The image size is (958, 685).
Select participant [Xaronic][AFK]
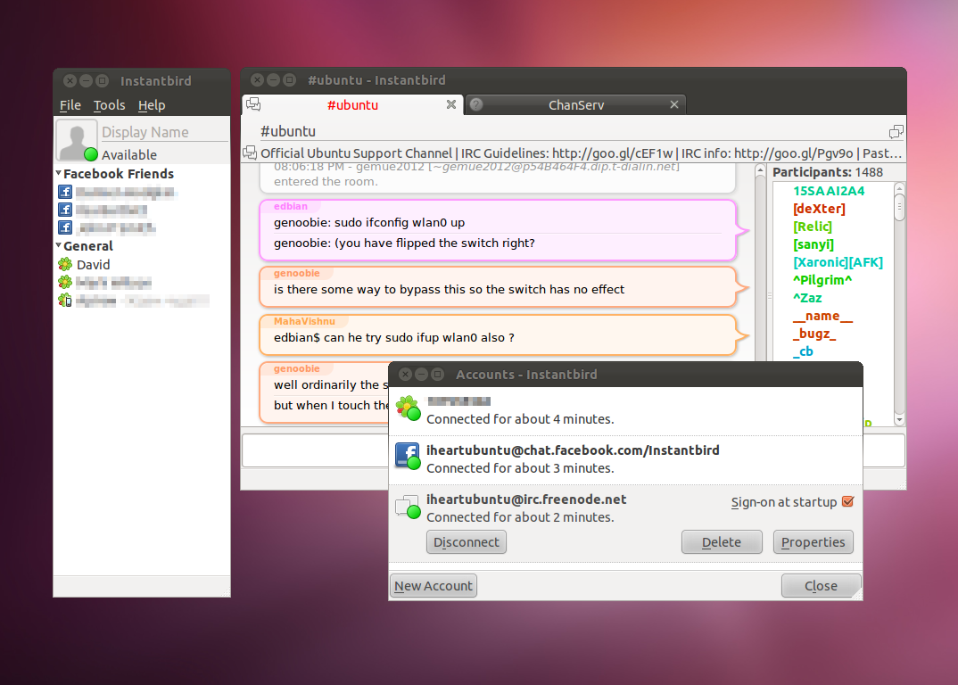(x=838, y=262)
